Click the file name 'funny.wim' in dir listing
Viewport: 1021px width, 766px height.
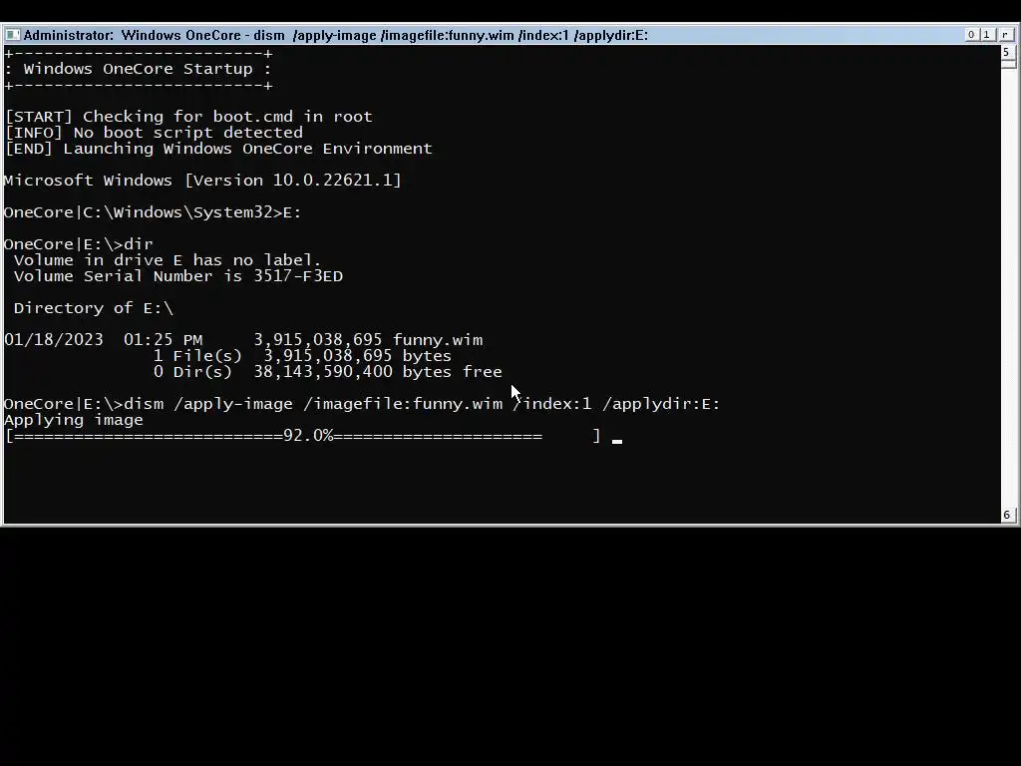438,340
